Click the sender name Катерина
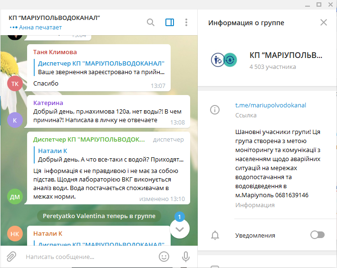337x268 pixels. [x=48, y=103]
